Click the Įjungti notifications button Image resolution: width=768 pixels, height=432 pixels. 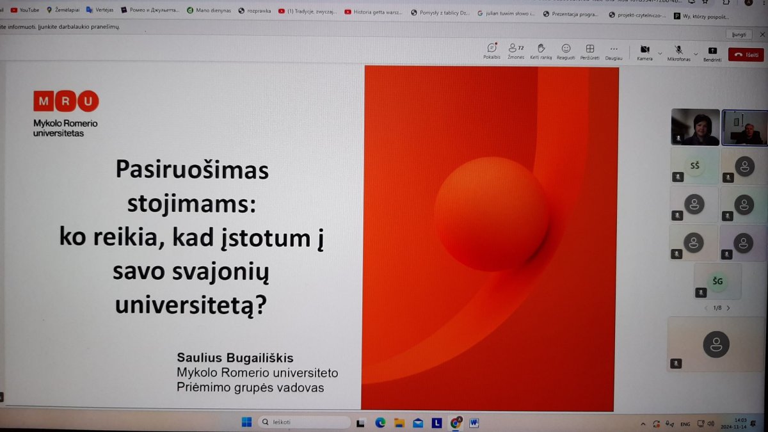click(738, 34)
